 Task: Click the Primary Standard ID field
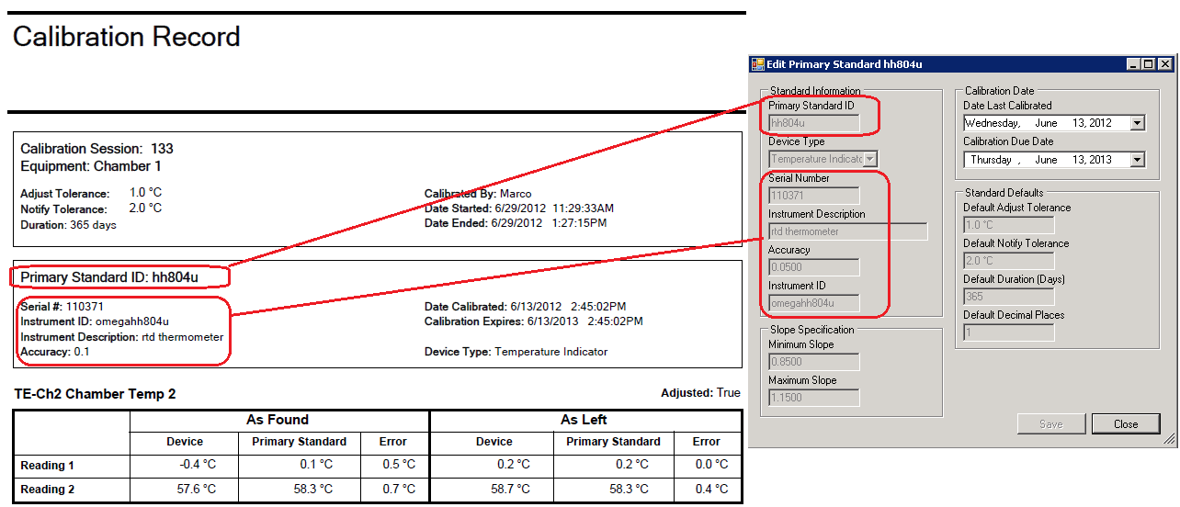point(813,122)
